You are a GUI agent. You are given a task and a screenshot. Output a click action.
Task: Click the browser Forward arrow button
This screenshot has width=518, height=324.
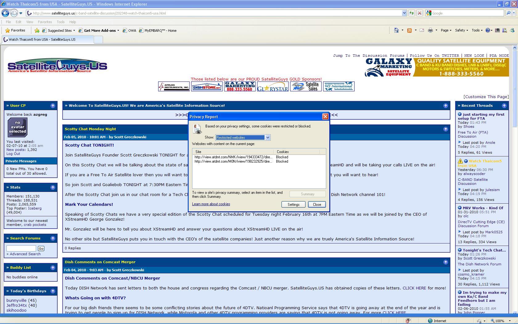tap(14, 13)
